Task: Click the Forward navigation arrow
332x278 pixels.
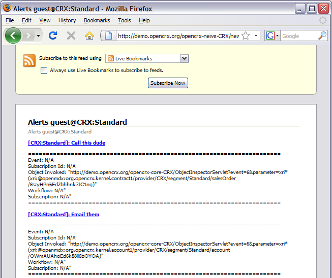Action: coord(28,36)
